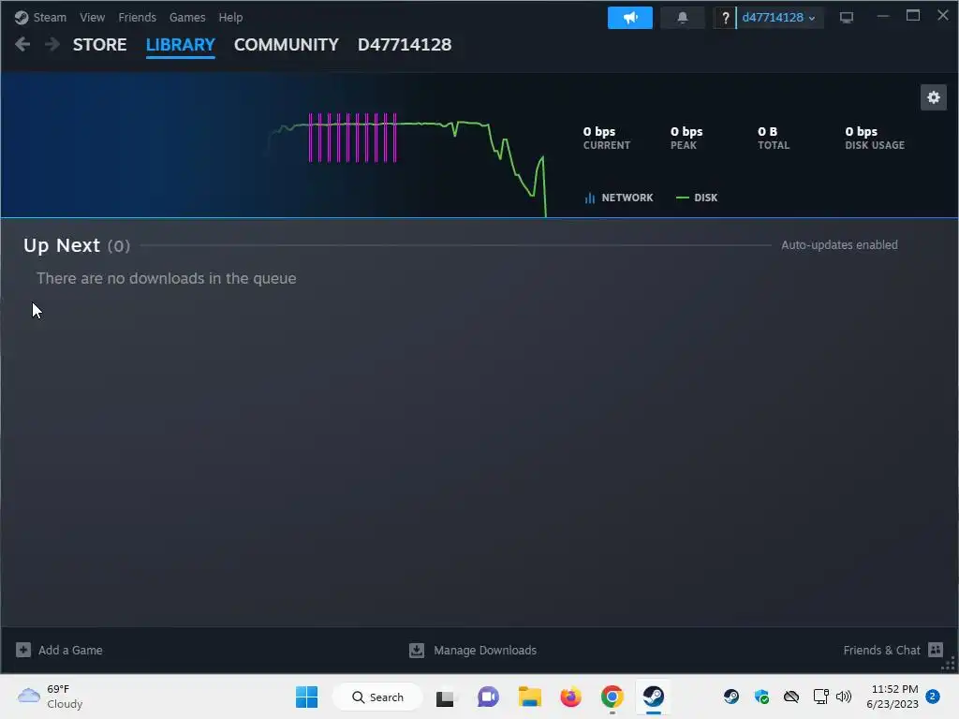Close the Steam window

942,16
